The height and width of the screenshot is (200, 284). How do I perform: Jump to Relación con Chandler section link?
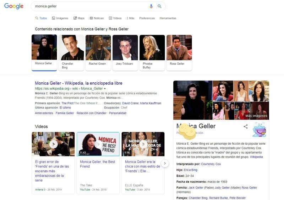[x=92, y=113]
